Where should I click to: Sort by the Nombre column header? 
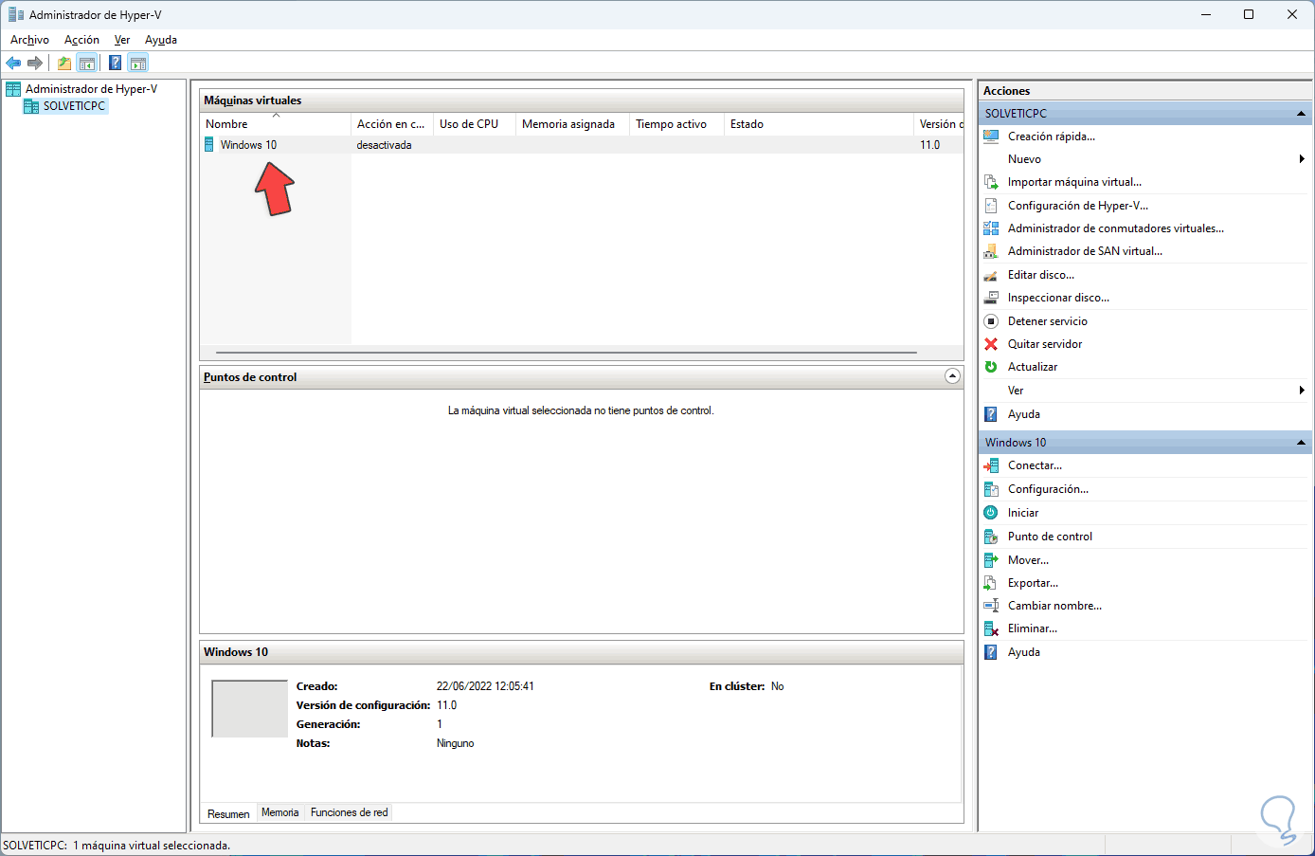276,124
